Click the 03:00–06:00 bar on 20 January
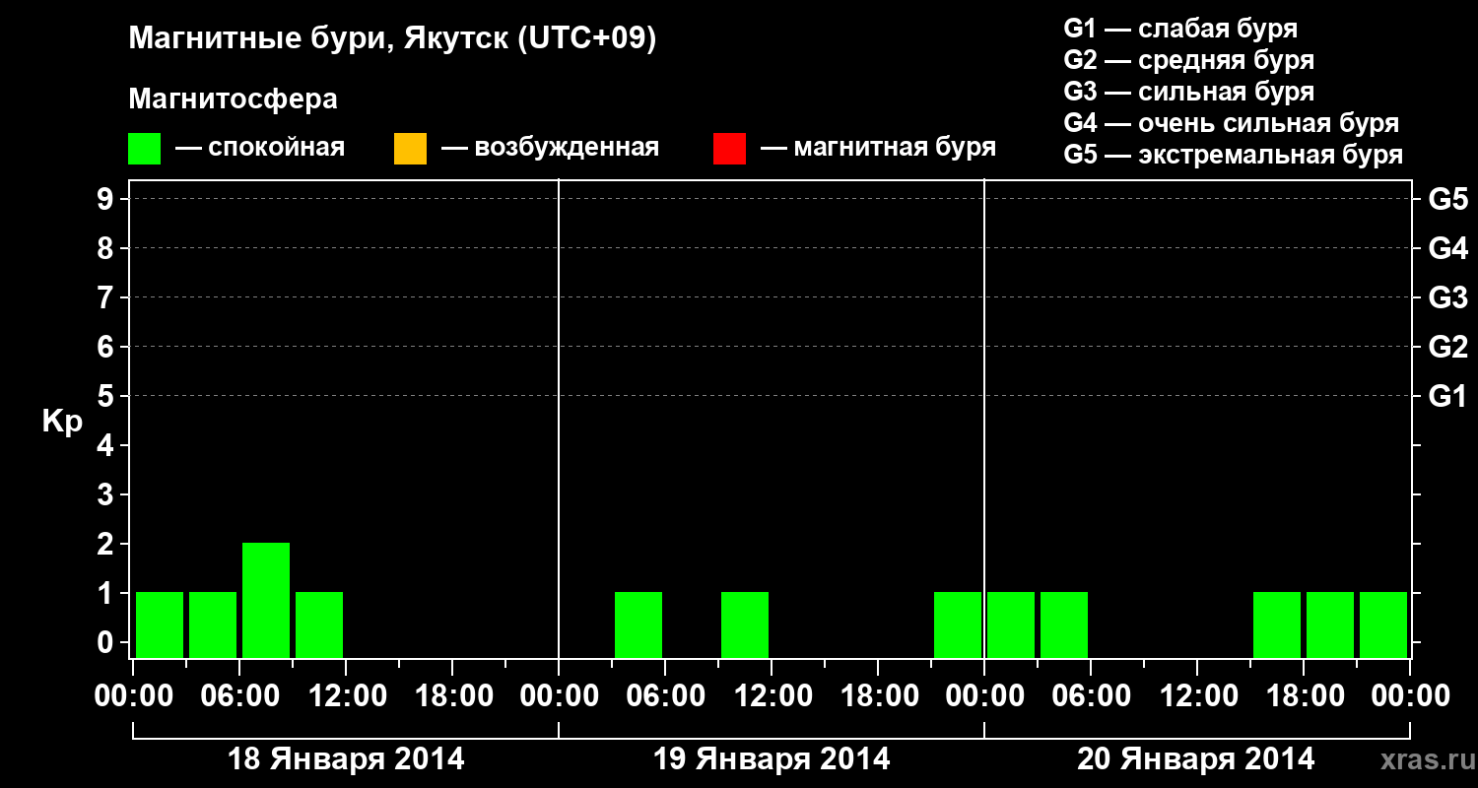This screenshot has height=788, width=1478. (1064, 624)
